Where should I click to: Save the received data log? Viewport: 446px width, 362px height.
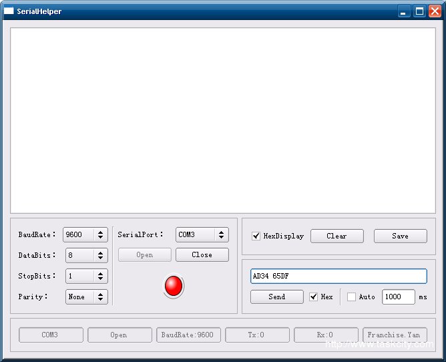click(400, 236)
